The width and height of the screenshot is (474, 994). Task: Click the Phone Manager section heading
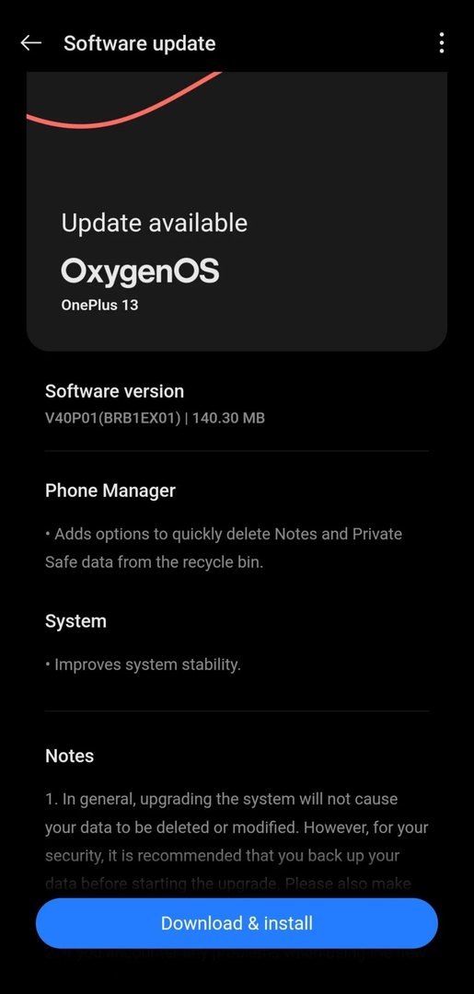tap(110, 491)
